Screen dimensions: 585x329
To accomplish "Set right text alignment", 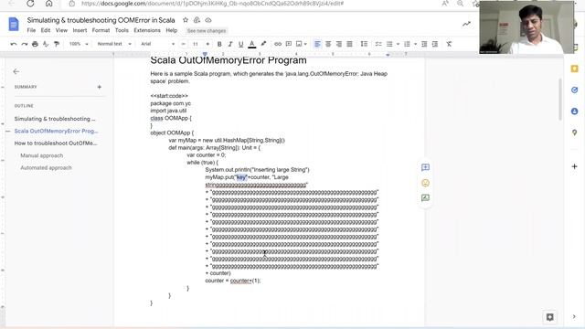I will click(x=339, y=44).
